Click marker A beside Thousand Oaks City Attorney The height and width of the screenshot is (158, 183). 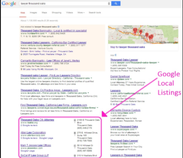[75, 120]
